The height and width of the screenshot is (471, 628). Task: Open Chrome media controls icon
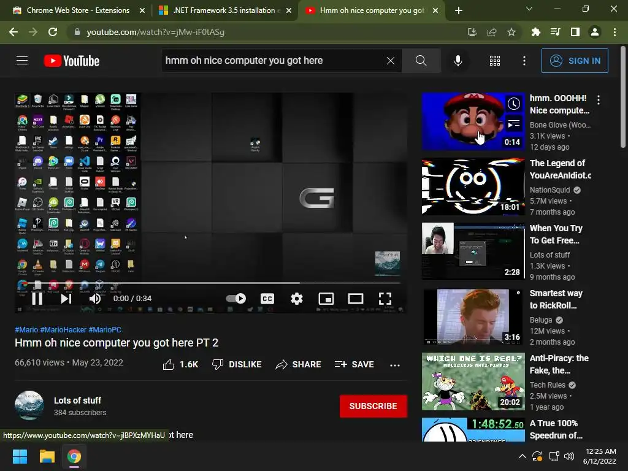[x=555, y=32]
